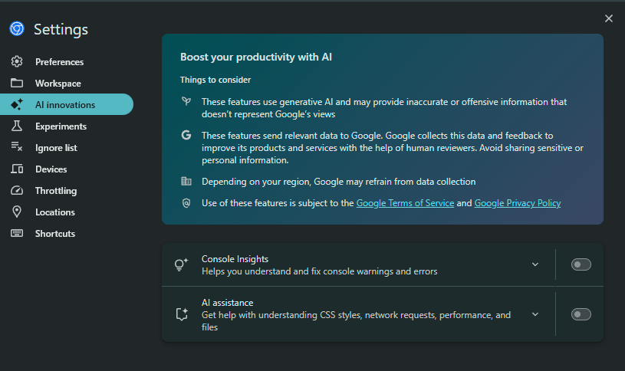Select the AI innovations settings tab
The image size is (625, 371).
point(65,105)
